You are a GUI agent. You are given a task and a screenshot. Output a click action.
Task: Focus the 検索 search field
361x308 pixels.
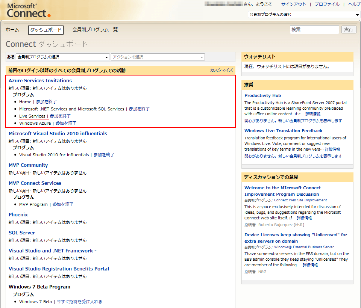point(314,29)
